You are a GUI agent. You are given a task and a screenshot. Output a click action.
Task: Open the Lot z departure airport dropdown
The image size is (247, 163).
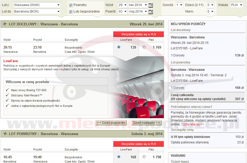37,5
